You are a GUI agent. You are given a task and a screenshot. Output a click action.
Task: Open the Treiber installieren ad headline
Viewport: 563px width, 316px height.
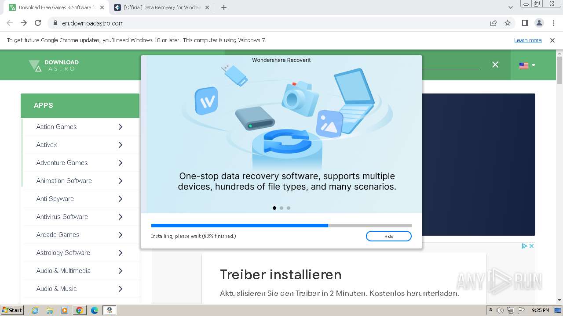pos(281,275)
